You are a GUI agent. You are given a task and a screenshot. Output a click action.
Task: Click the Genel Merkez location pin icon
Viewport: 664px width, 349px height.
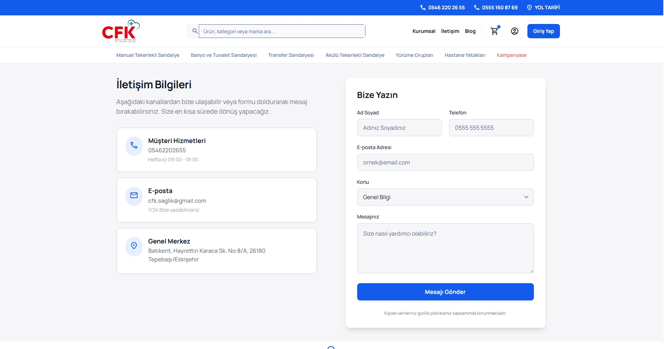click(134, 246)
